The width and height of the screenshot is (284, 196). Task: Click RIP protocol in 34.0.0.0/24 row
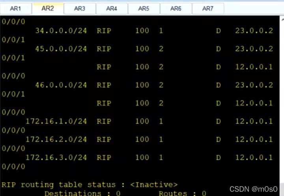pos(104,31)
